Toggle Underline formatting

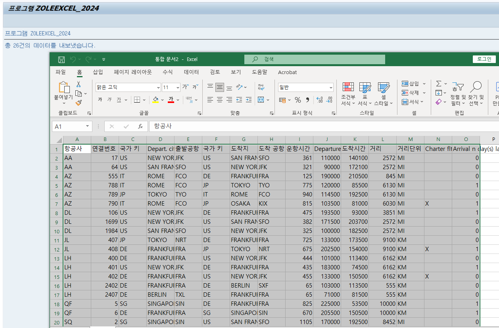(x=119, y=100)
